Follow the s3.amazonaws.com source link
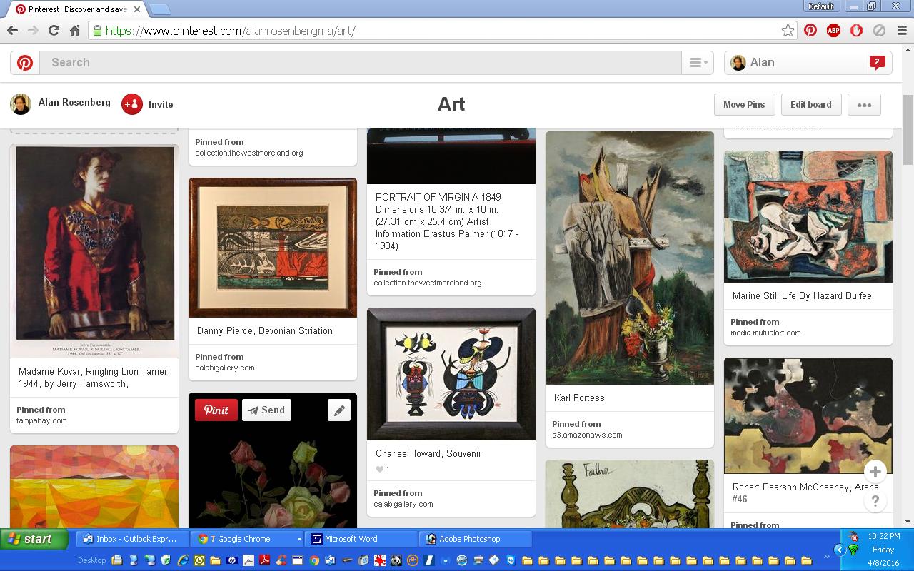Viewport: 914px width, 571px height. pos(587,435)
